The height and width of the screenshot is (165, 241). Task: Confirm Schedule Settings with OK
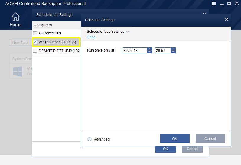point(175,139)
